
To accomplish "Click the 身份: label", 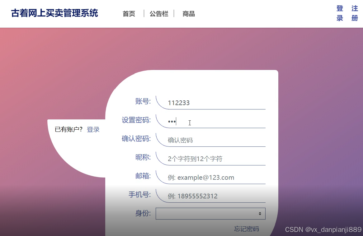I will point(143,213).
